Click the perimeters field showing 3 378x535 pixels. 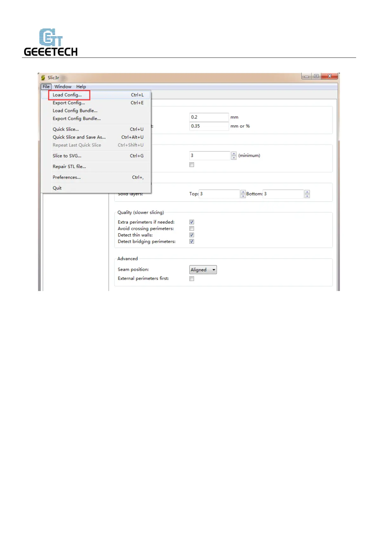coord(210,156)
